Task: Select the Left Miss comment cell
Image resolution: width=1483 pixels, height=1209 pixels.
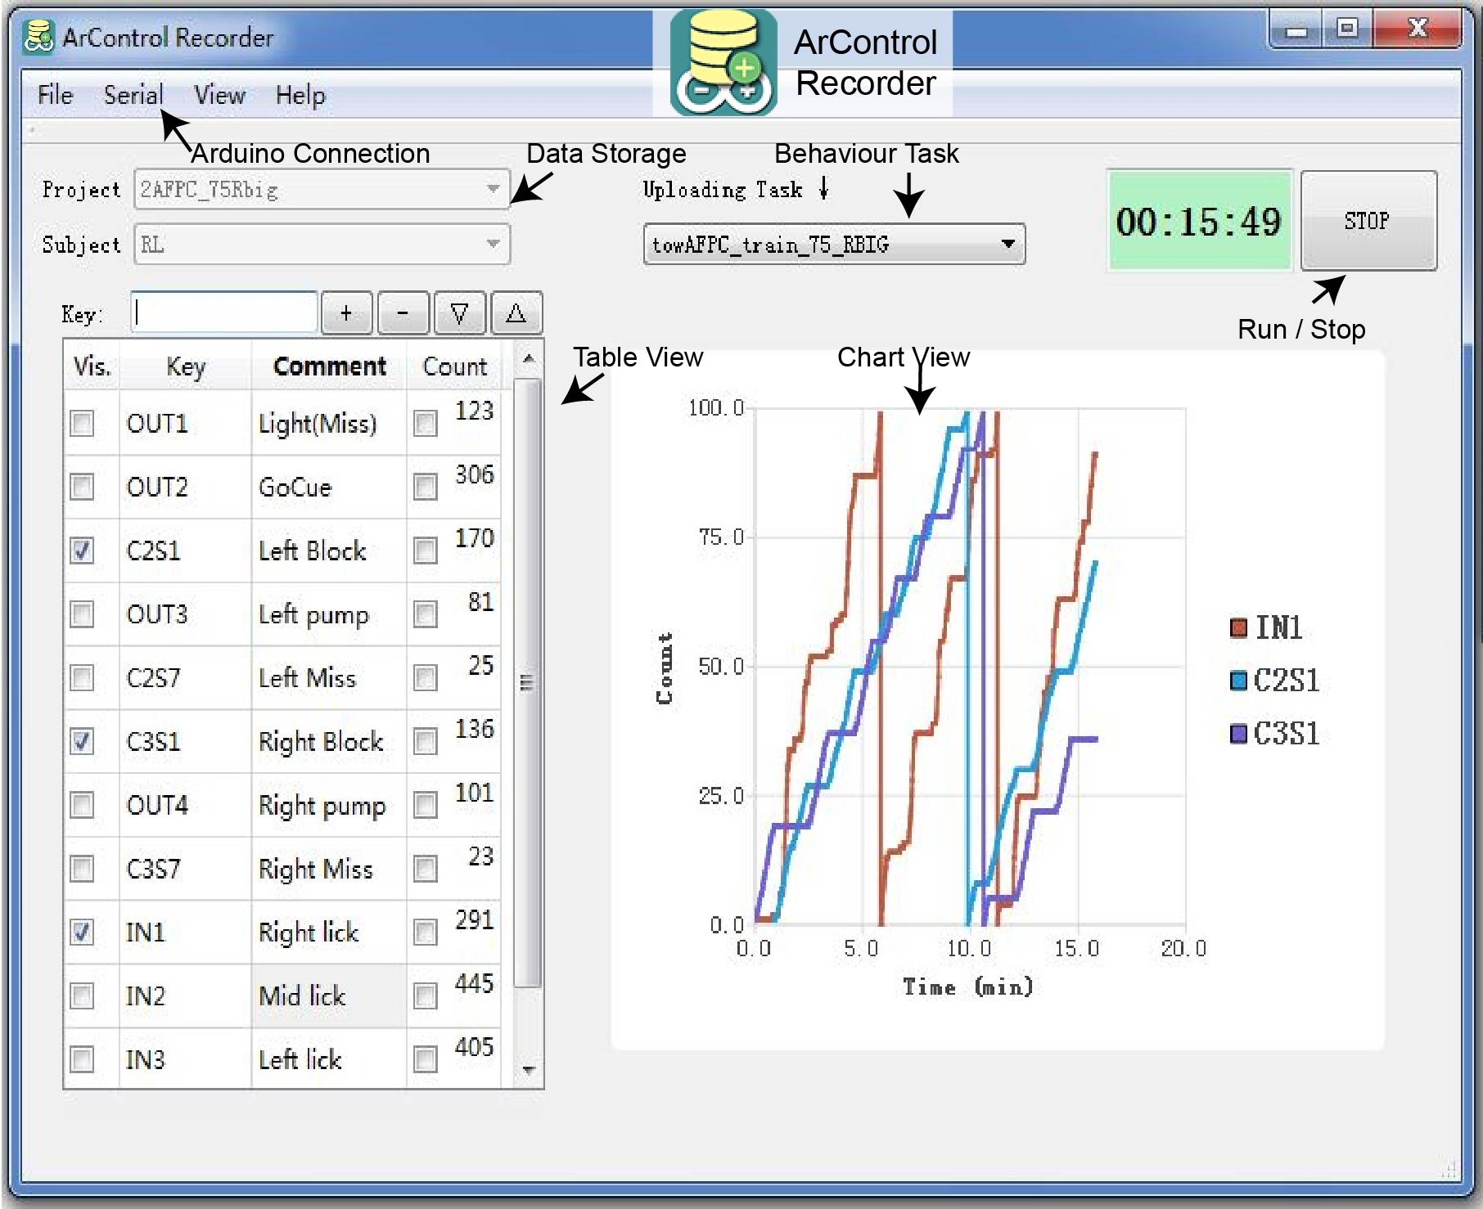Action: tap(329, 678)
